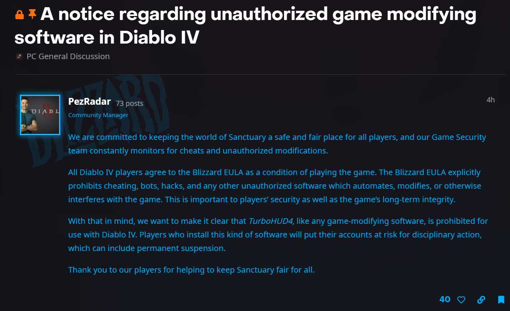
Task: Click the orange pinned topic icon
Action: point(32,15)
